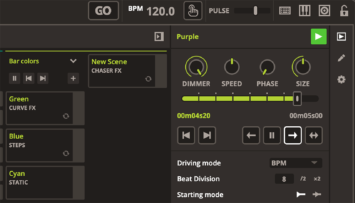
Task: Click the tap tempo hand icon
Action: tap(193, 11)
